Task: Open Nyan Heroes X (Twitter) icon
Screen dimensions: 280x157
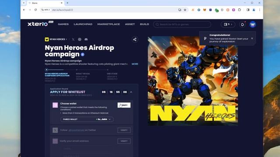Action: pos(73,39)
